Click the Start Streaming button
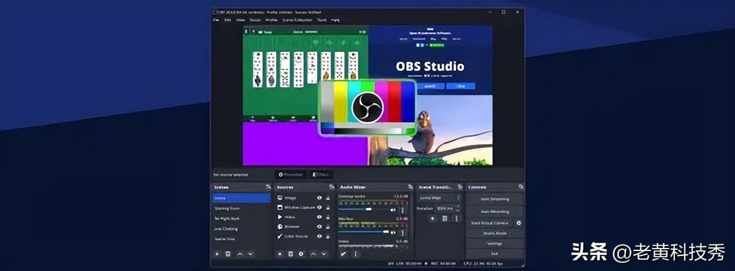 (494, 199)
